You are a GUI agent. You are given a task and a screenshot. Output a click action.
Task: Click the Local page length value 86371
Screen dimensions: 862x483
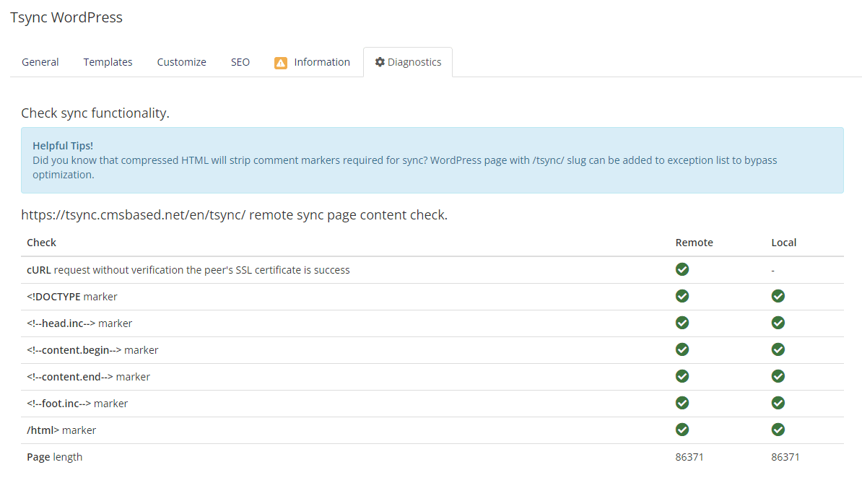click(785, 457)
